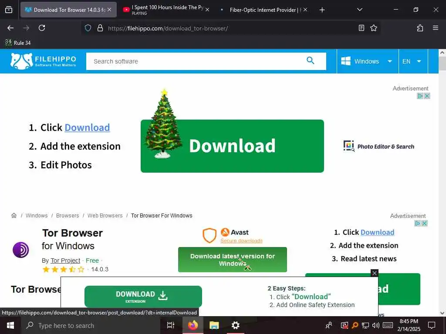Open the Firefox hamburger menu
Screen dimensions: 446x334
(435, 28)
